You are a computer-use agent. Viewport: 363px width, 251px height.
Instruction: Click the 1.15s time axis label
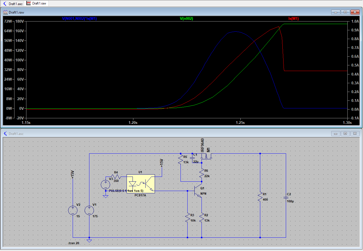click(26, 123)
